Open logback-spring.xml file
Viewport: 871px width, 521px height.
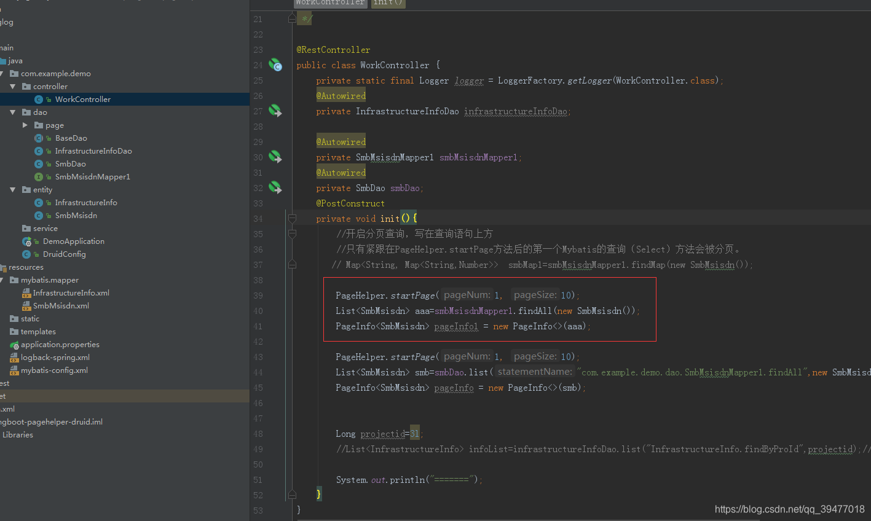coord(55,358)
